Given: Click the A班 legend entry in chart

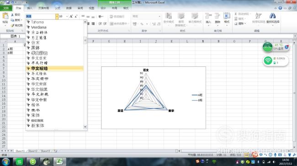Looking at the screenshot, I should [x=197, y=95].
